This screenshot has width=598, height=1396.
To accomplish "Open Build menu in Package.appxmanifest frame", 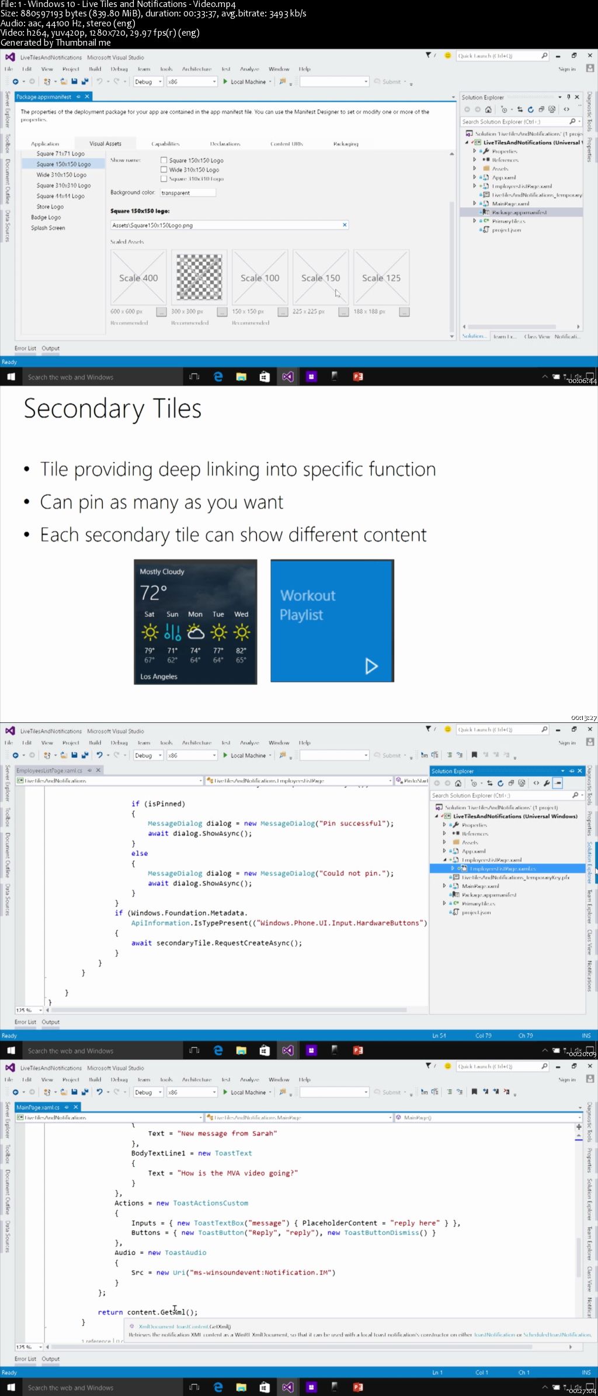I will (x=95, y=69).
